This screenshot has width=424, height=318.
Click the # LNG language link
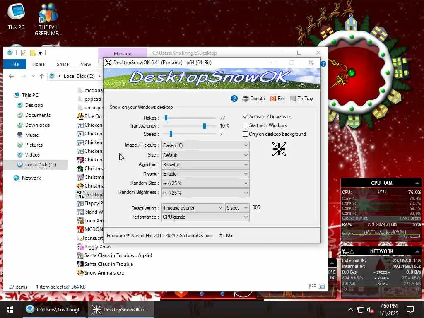pos(226,236)
